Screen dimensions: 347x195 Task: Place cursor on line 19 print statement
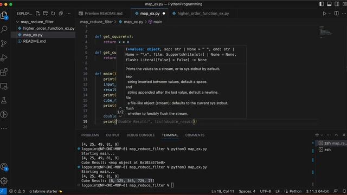(150, 121)
